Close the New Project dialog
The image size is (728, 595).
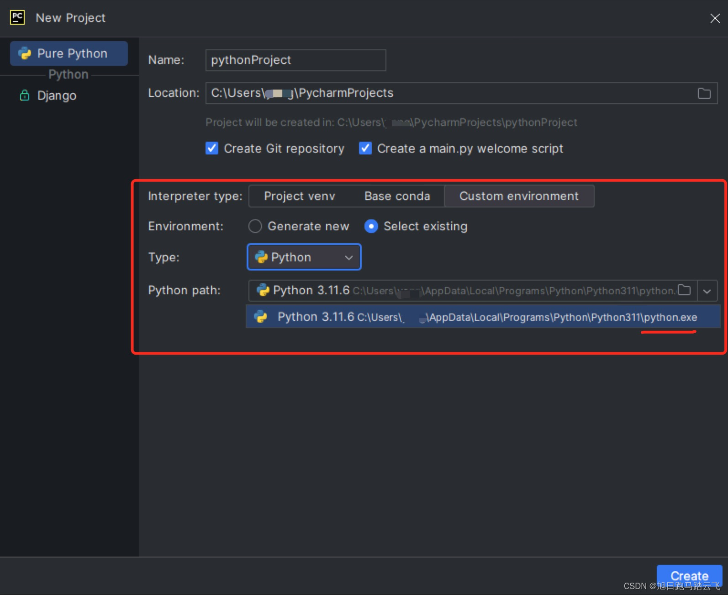[x=715, y=18]
